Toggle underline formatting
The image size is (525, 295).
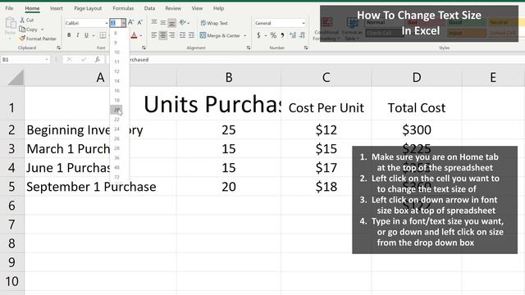(x=86, y=35)
